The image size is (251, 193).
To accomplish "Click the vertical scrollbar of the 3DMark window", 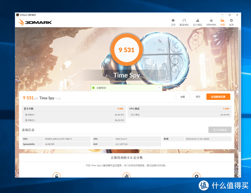I will coord(239,91).
